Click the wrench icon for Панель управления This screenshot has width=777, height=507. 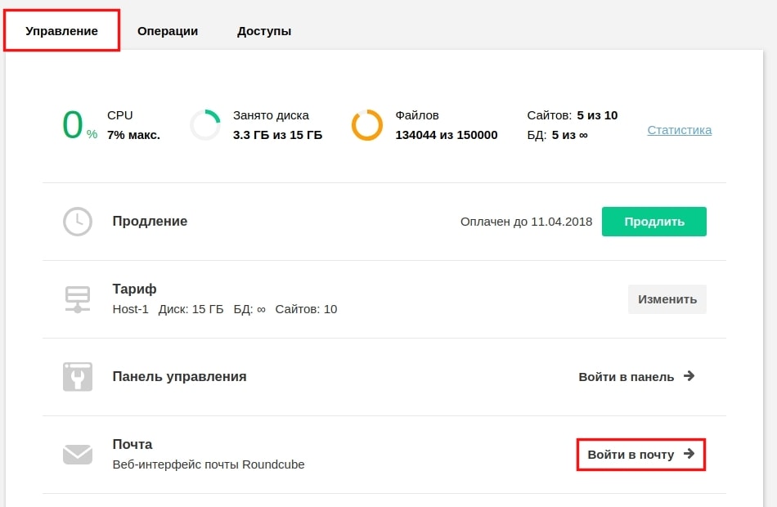(78, 377)
